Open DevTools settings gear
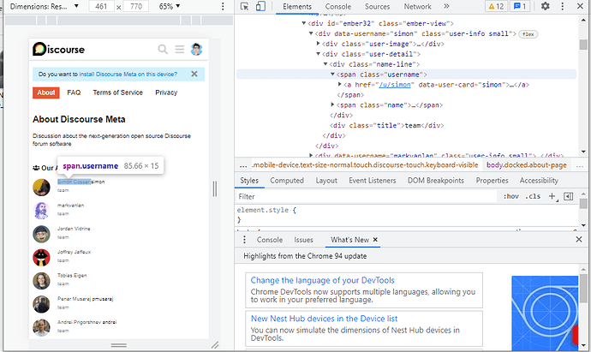Viewport: 591px width, 352px height. tap(545, 6)
